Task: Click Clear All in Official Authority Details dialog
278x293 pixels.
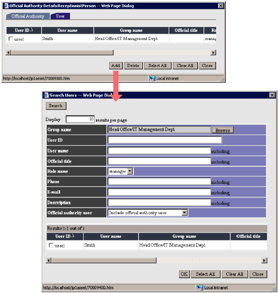Action: click(185, 65)
